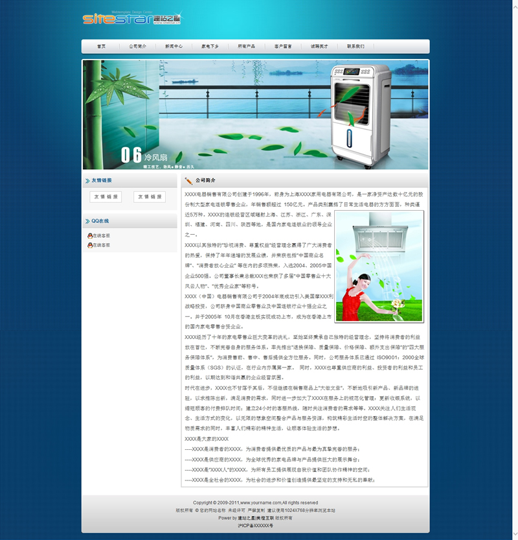
Task: Open the 诚聘英才 navigation item
Action: (x=319, y=47)
